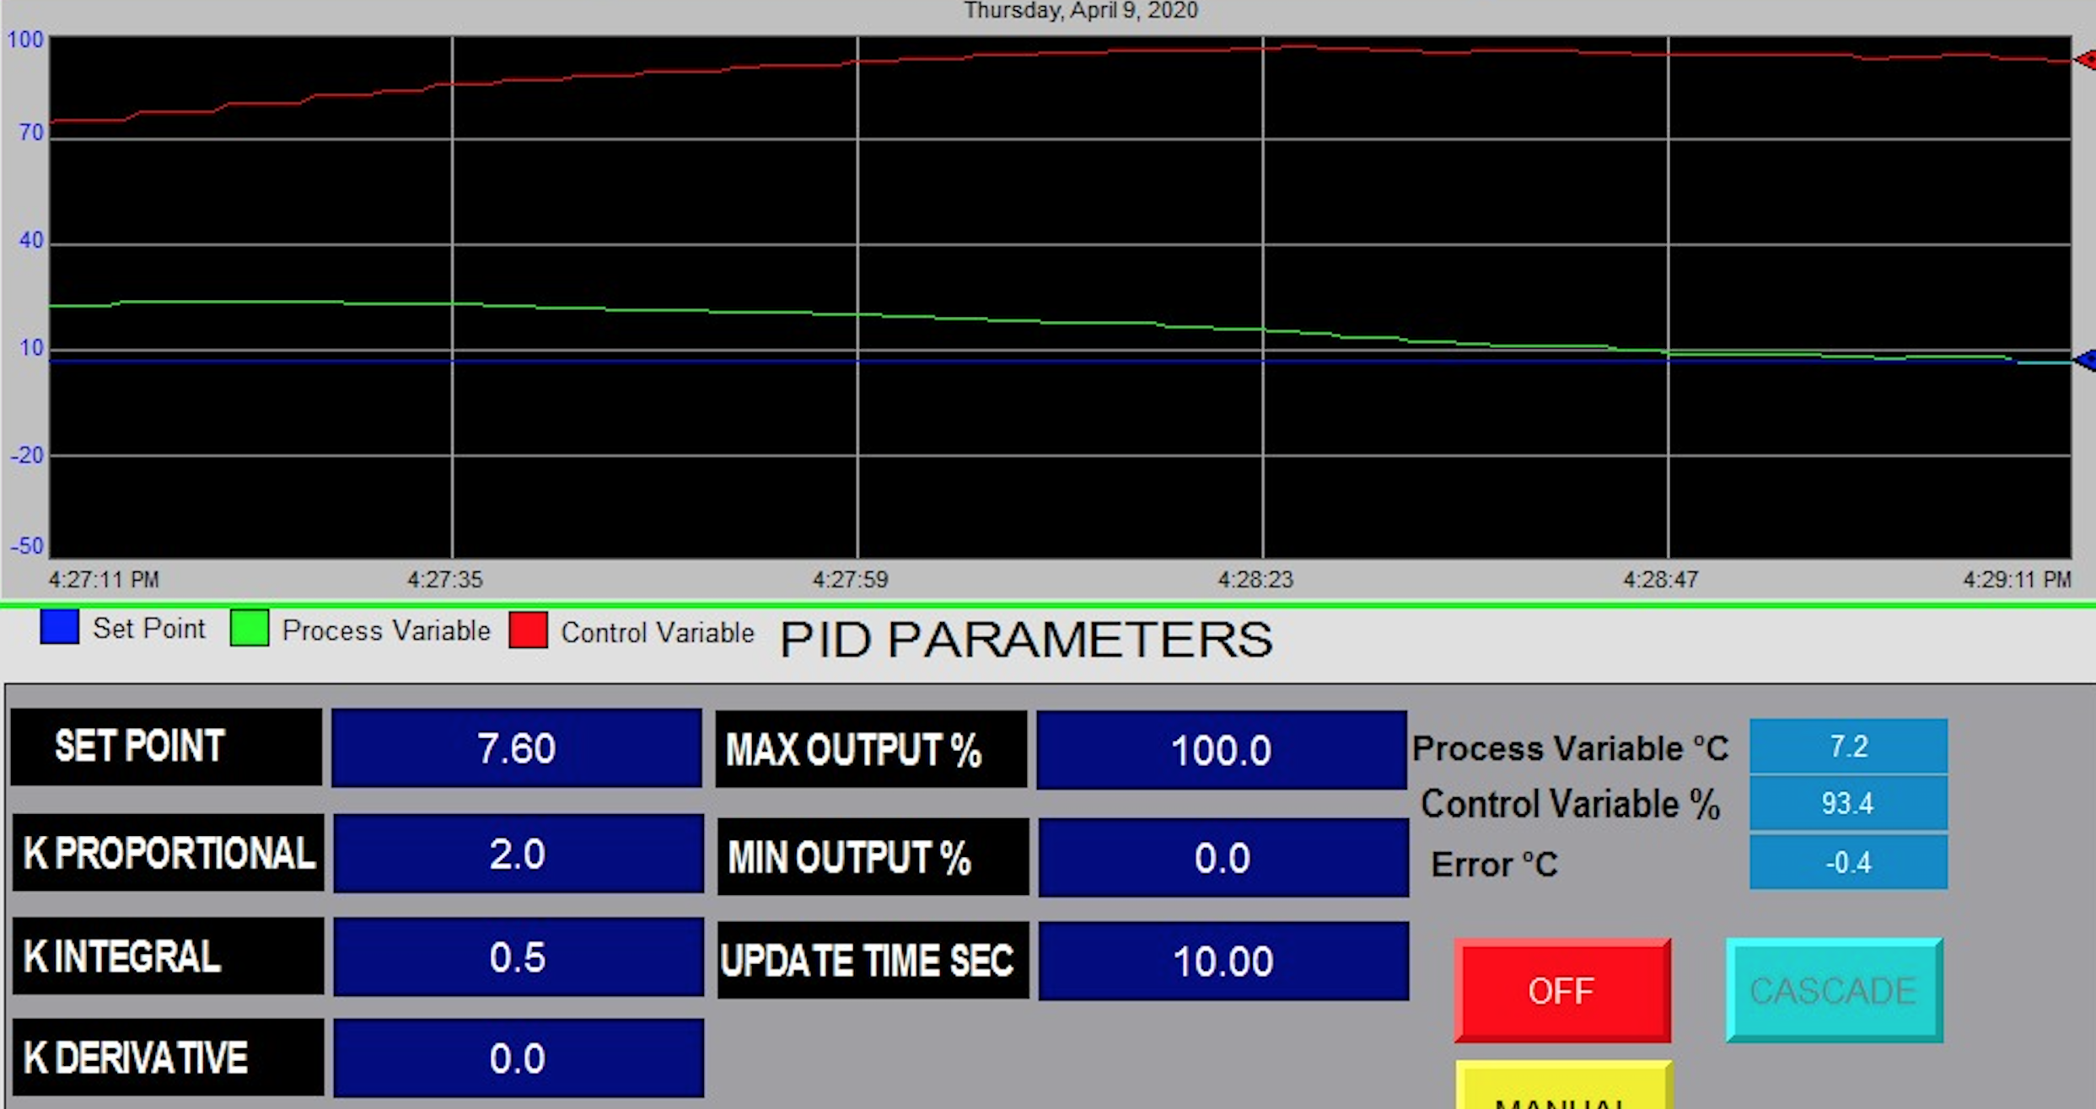Click the Error °C readout box
Viewport: 2096px width, 1109px height.
point(1848,862)
